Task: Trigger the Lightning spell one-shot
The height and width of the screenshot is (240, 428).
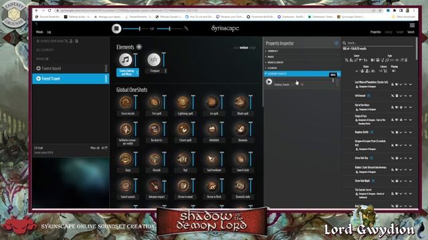Action: tap(183, 102)
